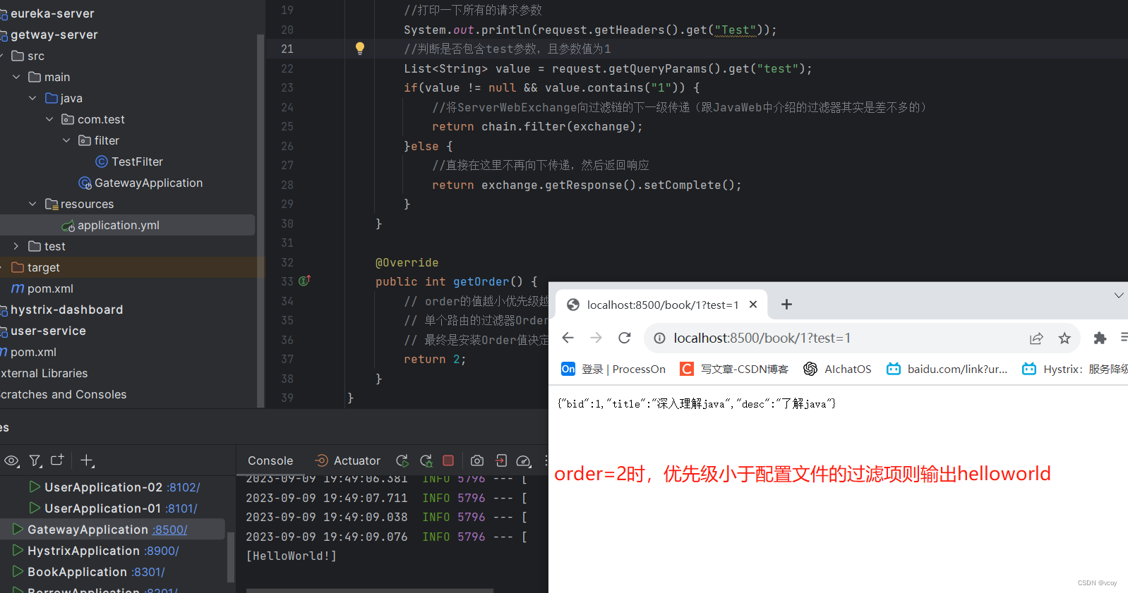Switch to the Console tab
This screenshot has height=593, width=1128.
pyautogui.click(x=270, y=460)
